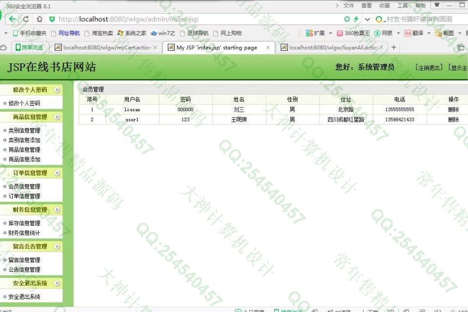
Task: Close the My JSP index.jsp tab
Action: coord(268,47)
